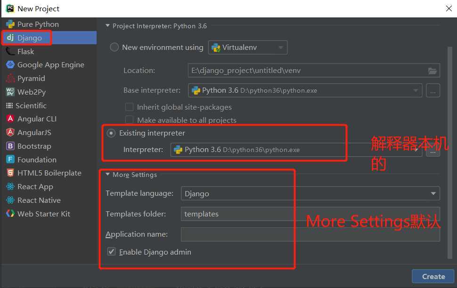Screen dimensions: 457x288
Task: Uncheck Enable Django admin
Action: (111, 252)
